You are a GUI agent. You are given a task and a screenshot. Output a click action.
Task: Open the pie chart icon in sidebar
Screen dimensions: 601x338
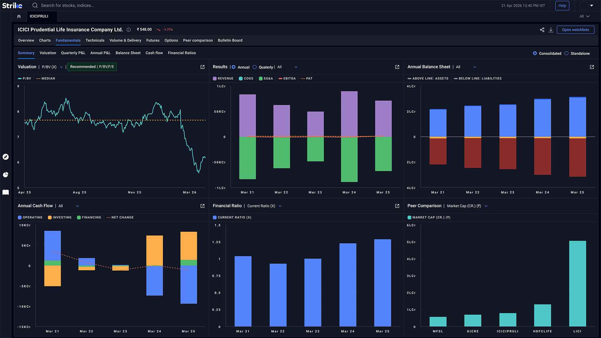point(6,175)
